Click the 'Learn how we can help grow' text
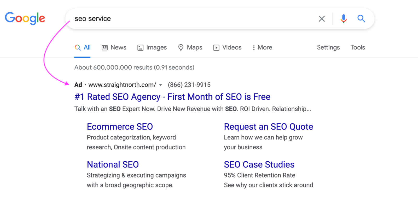This screenshot has width=418, height=201. (263, 137)
